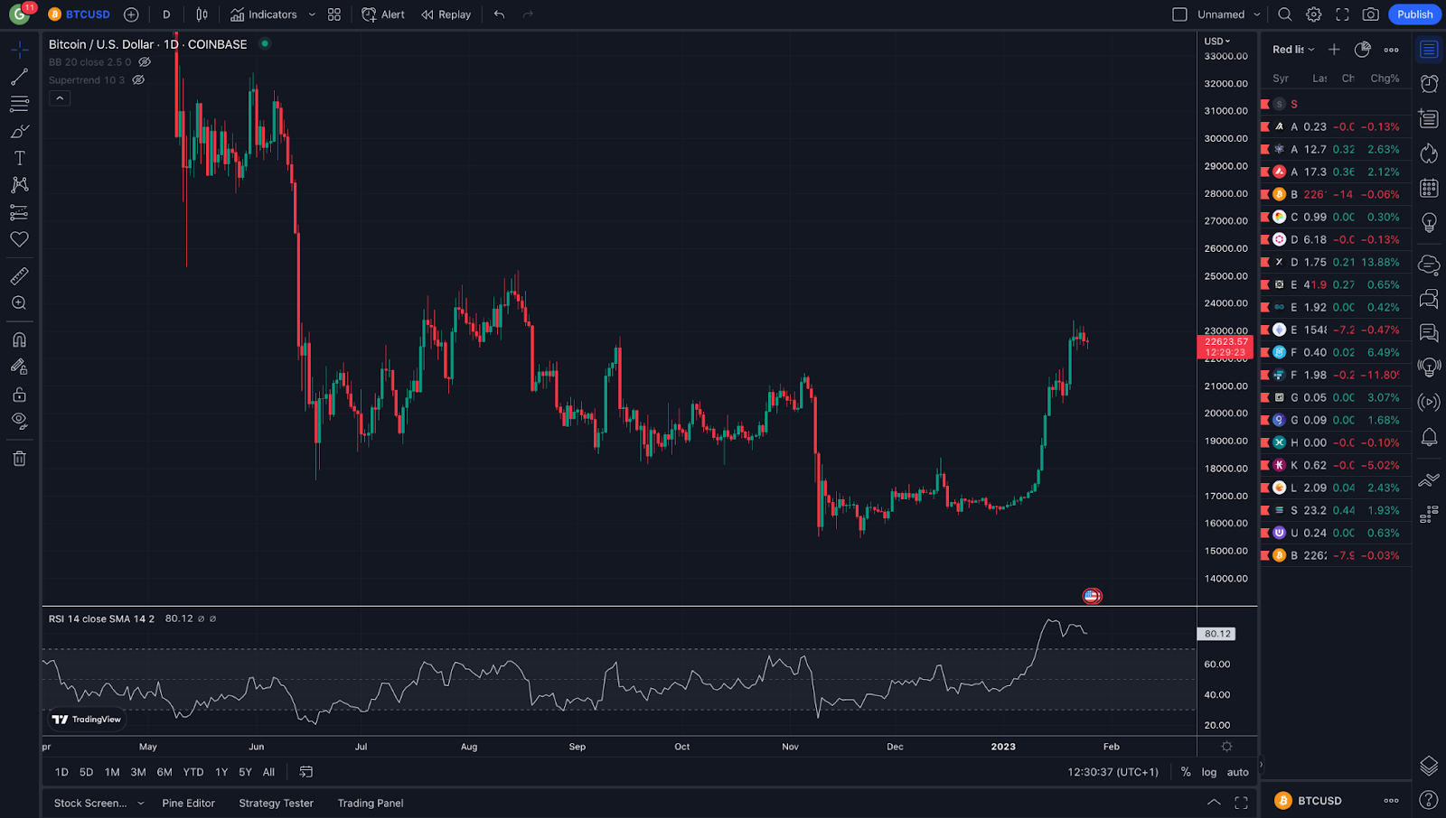
Task: Open the Calendar panel
Action: [x=1429, y=188]
